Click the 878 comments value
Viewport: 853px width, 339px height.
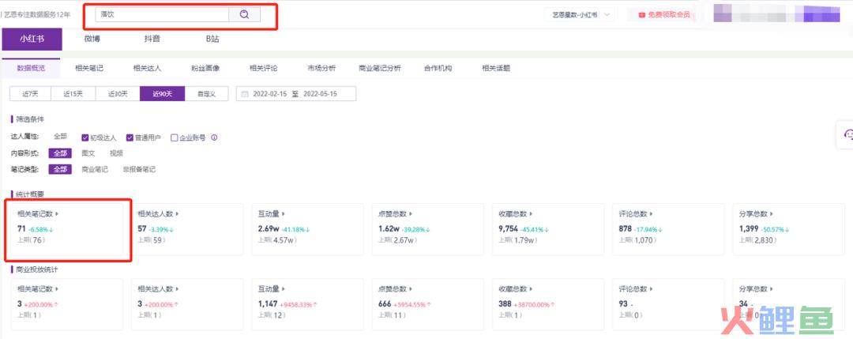point(625,229)
